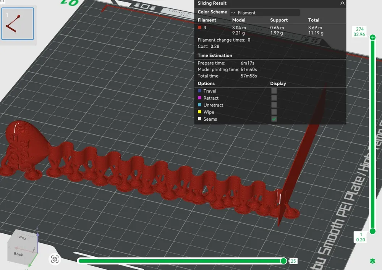Viewport: 382px width, 270px height.
Task: Enable the Travel display checkbox
Action: [x=274, y=91]
